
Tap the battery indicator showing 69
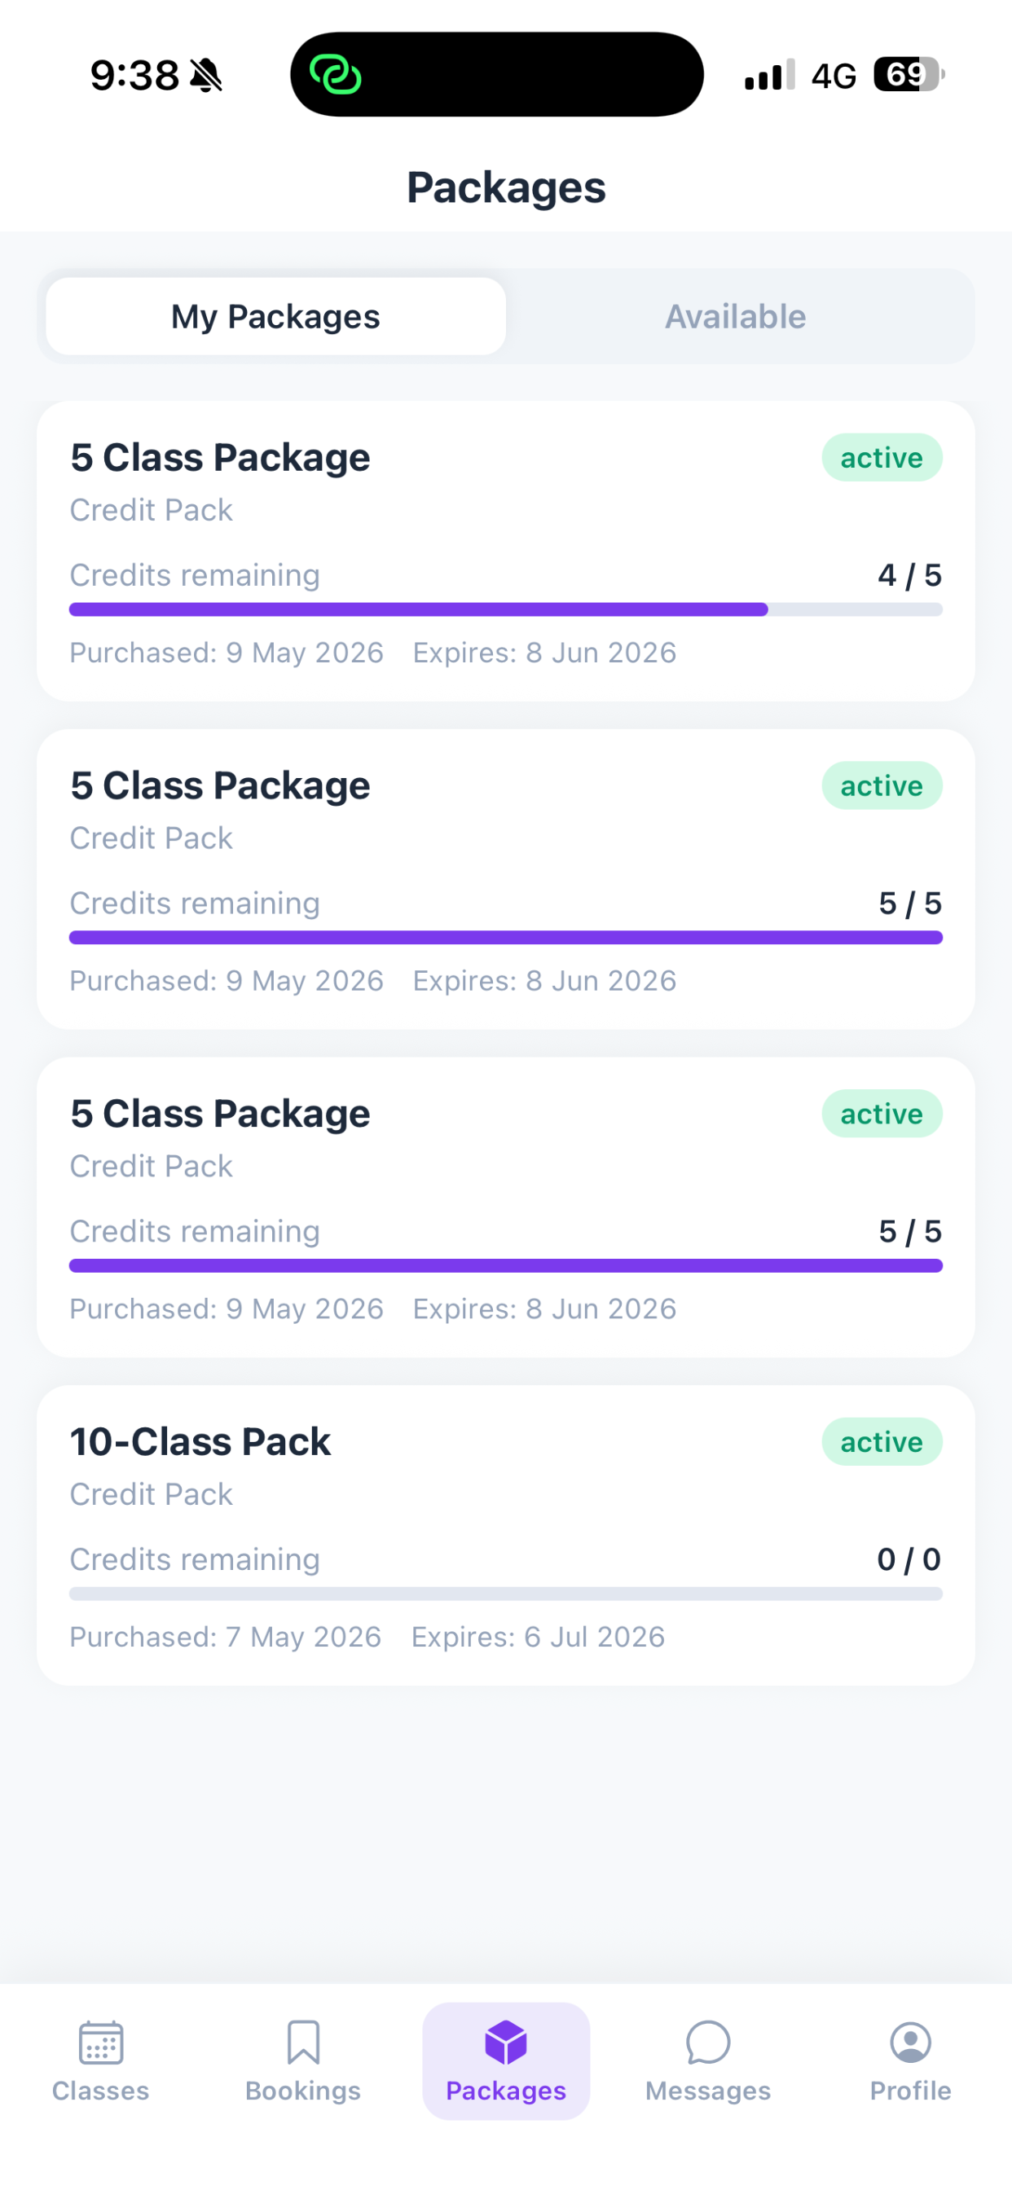coord(909,75)
